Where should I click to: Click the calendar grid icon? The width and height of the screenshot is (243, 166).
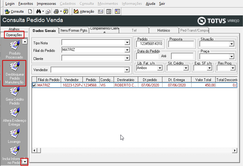click(x=109, y=11)
